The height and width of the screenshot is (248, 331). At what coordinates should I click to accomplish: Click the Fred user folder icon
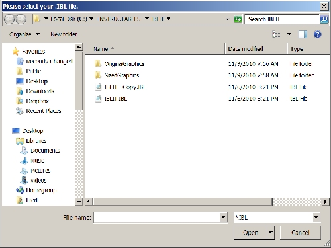(20, 200)
